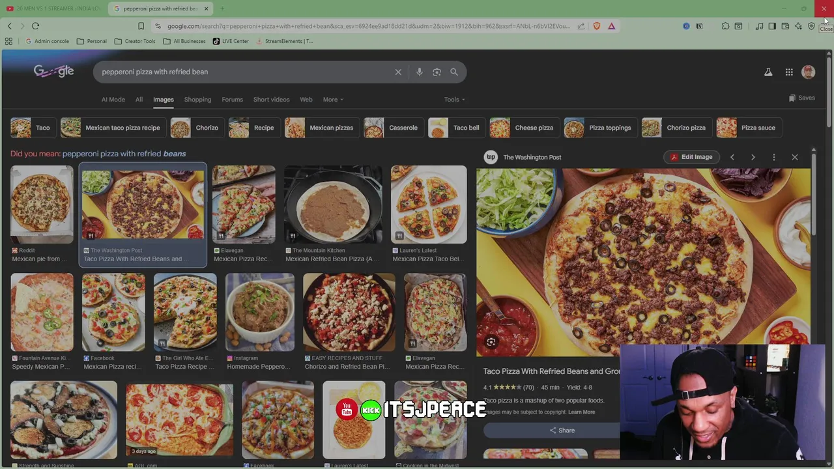Switch to the All results tab
The height and width of the screenshot is (469, 834).
point(139,100)
